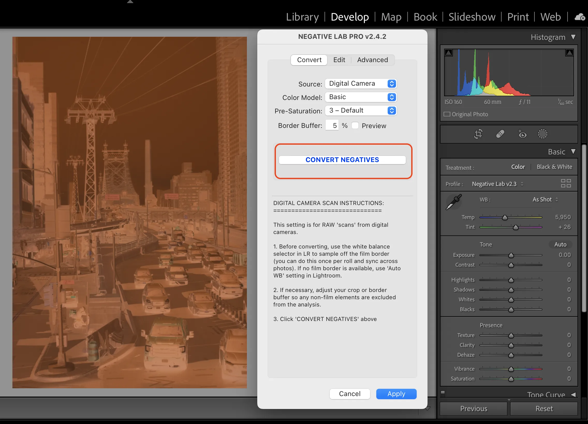Switch to the Library module

coord(302,17)
